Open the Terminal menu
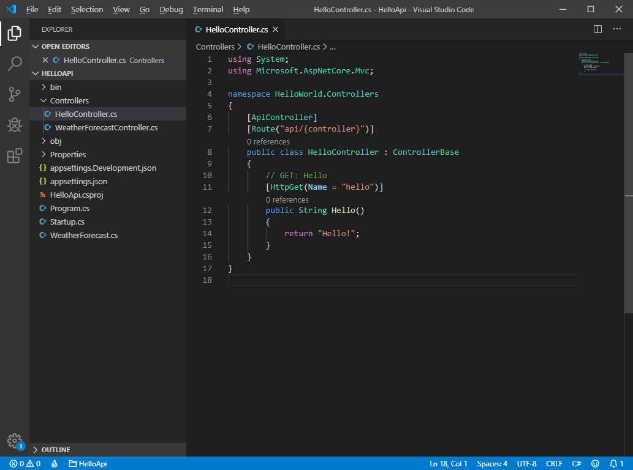633x470 pixels. click(x=208, y=10)
